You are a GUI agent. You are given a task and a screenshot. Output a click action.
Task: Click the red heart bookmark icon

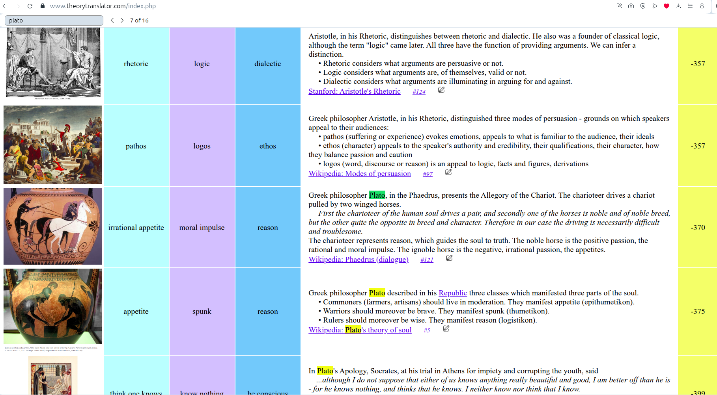tap(667, 6)
